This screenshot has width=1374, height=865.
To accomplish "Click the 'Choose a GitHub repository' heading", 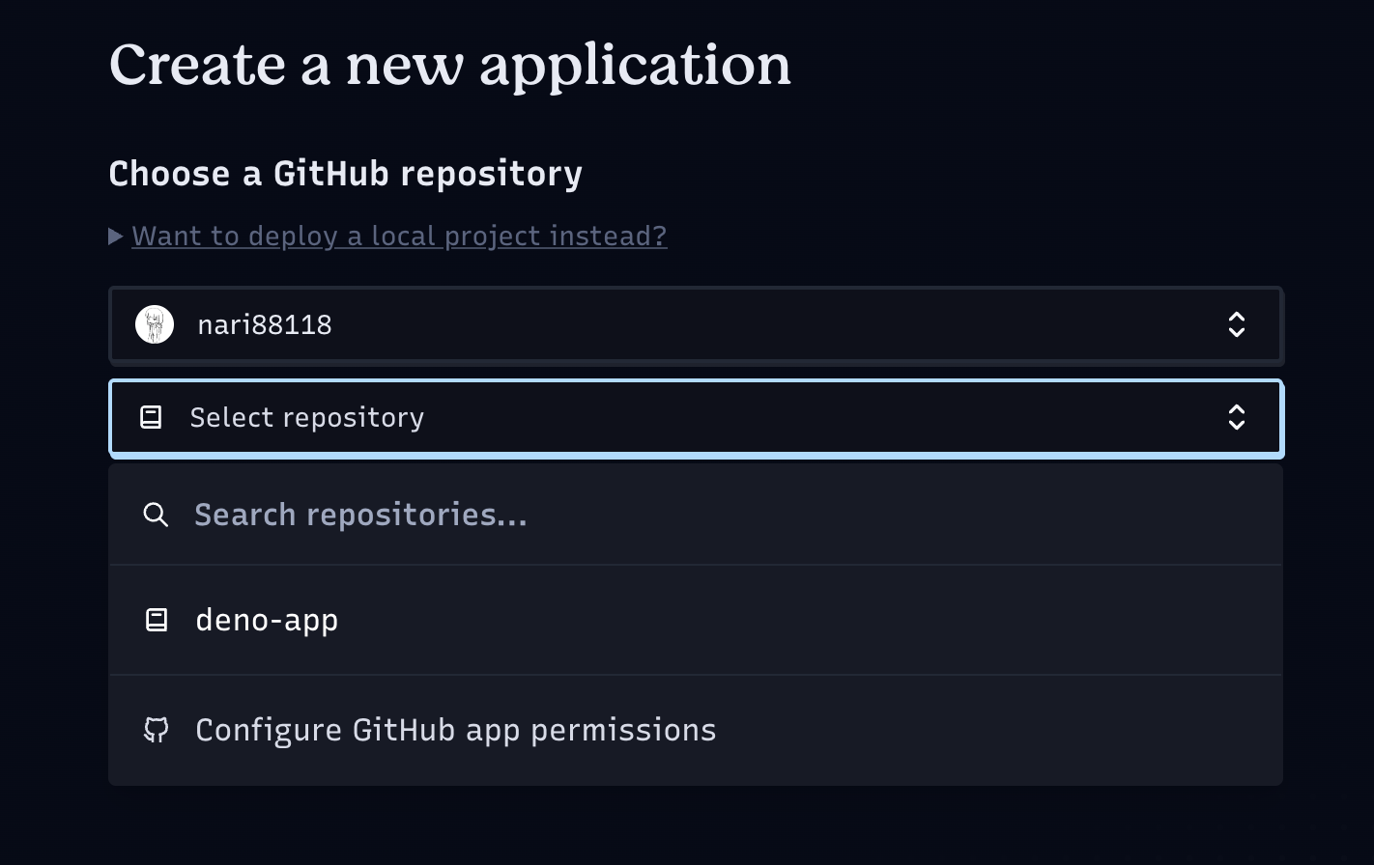I will pyautogui.click(x=346, y=174).
